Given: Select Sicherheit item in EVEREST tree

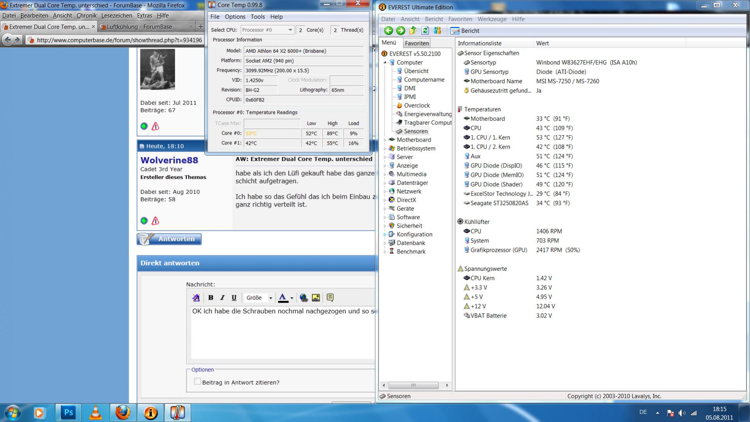Looking at the screenshot, I should coord(409,226).
